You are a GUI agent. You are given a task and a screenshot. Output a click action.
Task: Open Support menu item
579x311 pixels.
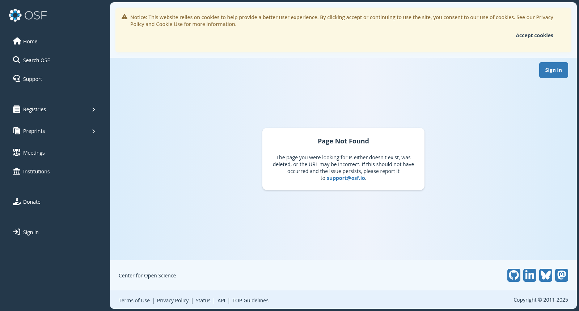pos(33,79)
